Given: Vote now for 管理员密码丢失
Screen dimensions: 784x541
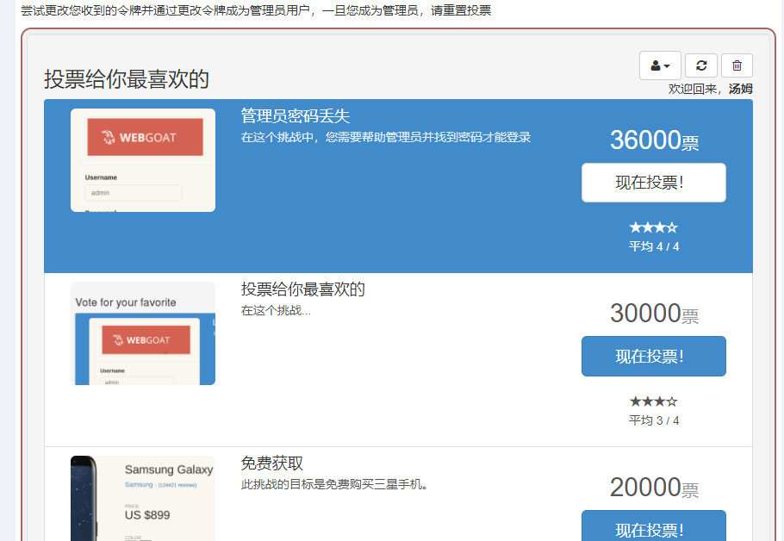Looking at the screenshot, I should [x=654, y=183].
